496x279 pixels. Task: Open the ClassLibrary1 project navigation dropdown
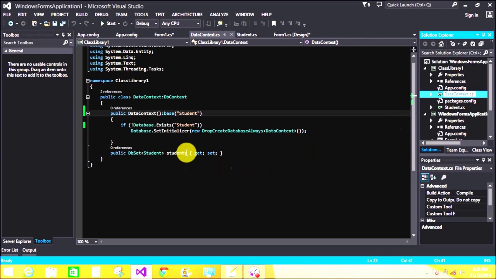click(186, 43)
